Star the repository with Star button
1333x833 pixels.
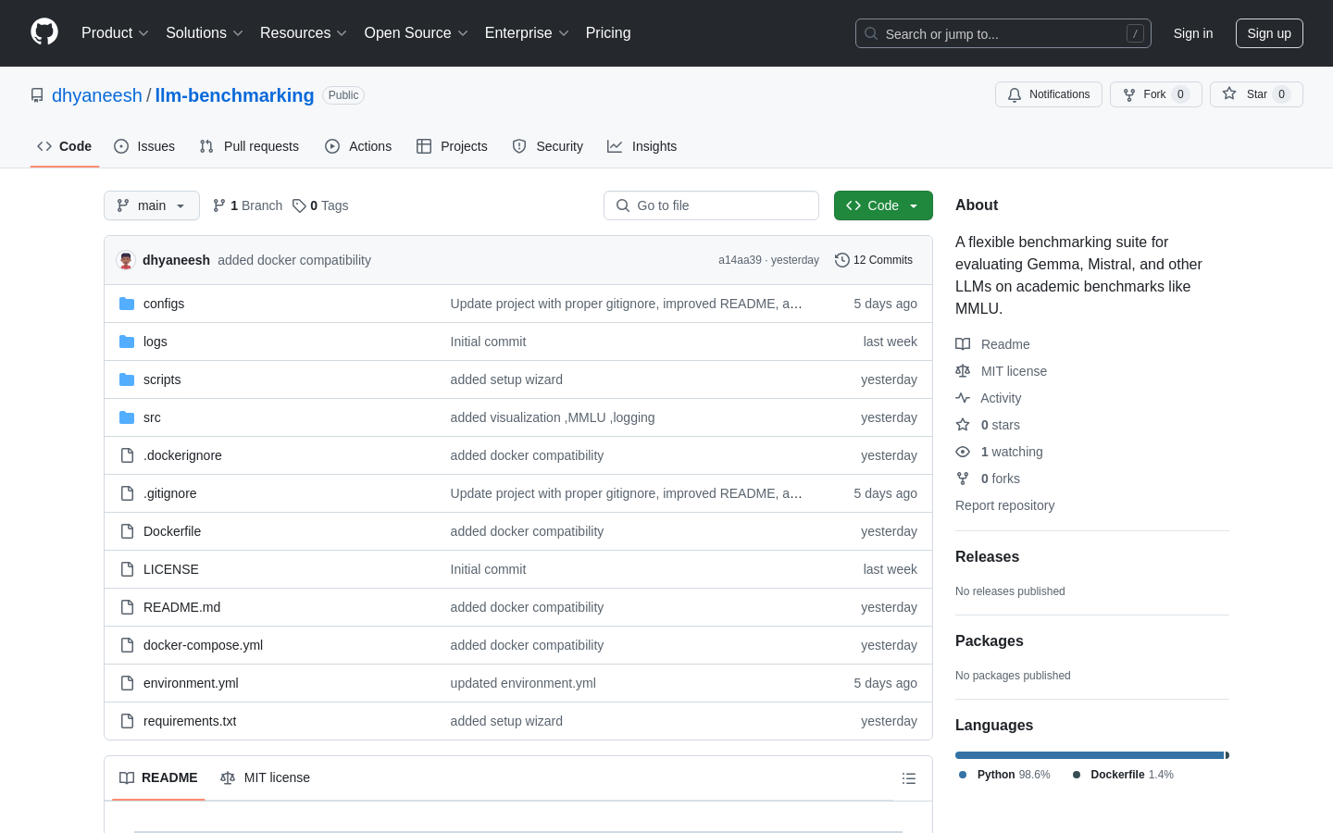point(1256,94)
